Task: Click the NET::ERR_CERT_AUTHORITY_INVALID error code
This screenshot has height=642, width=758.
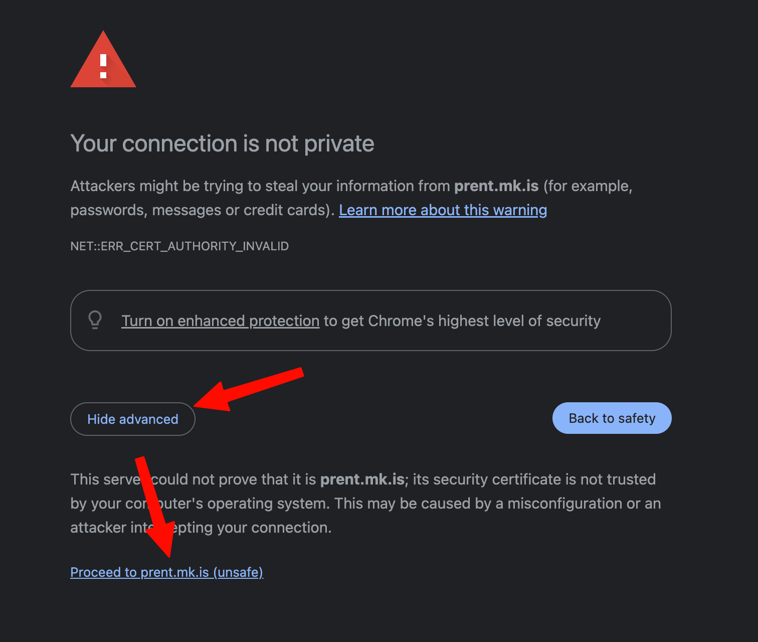Action: coord(179,246)
